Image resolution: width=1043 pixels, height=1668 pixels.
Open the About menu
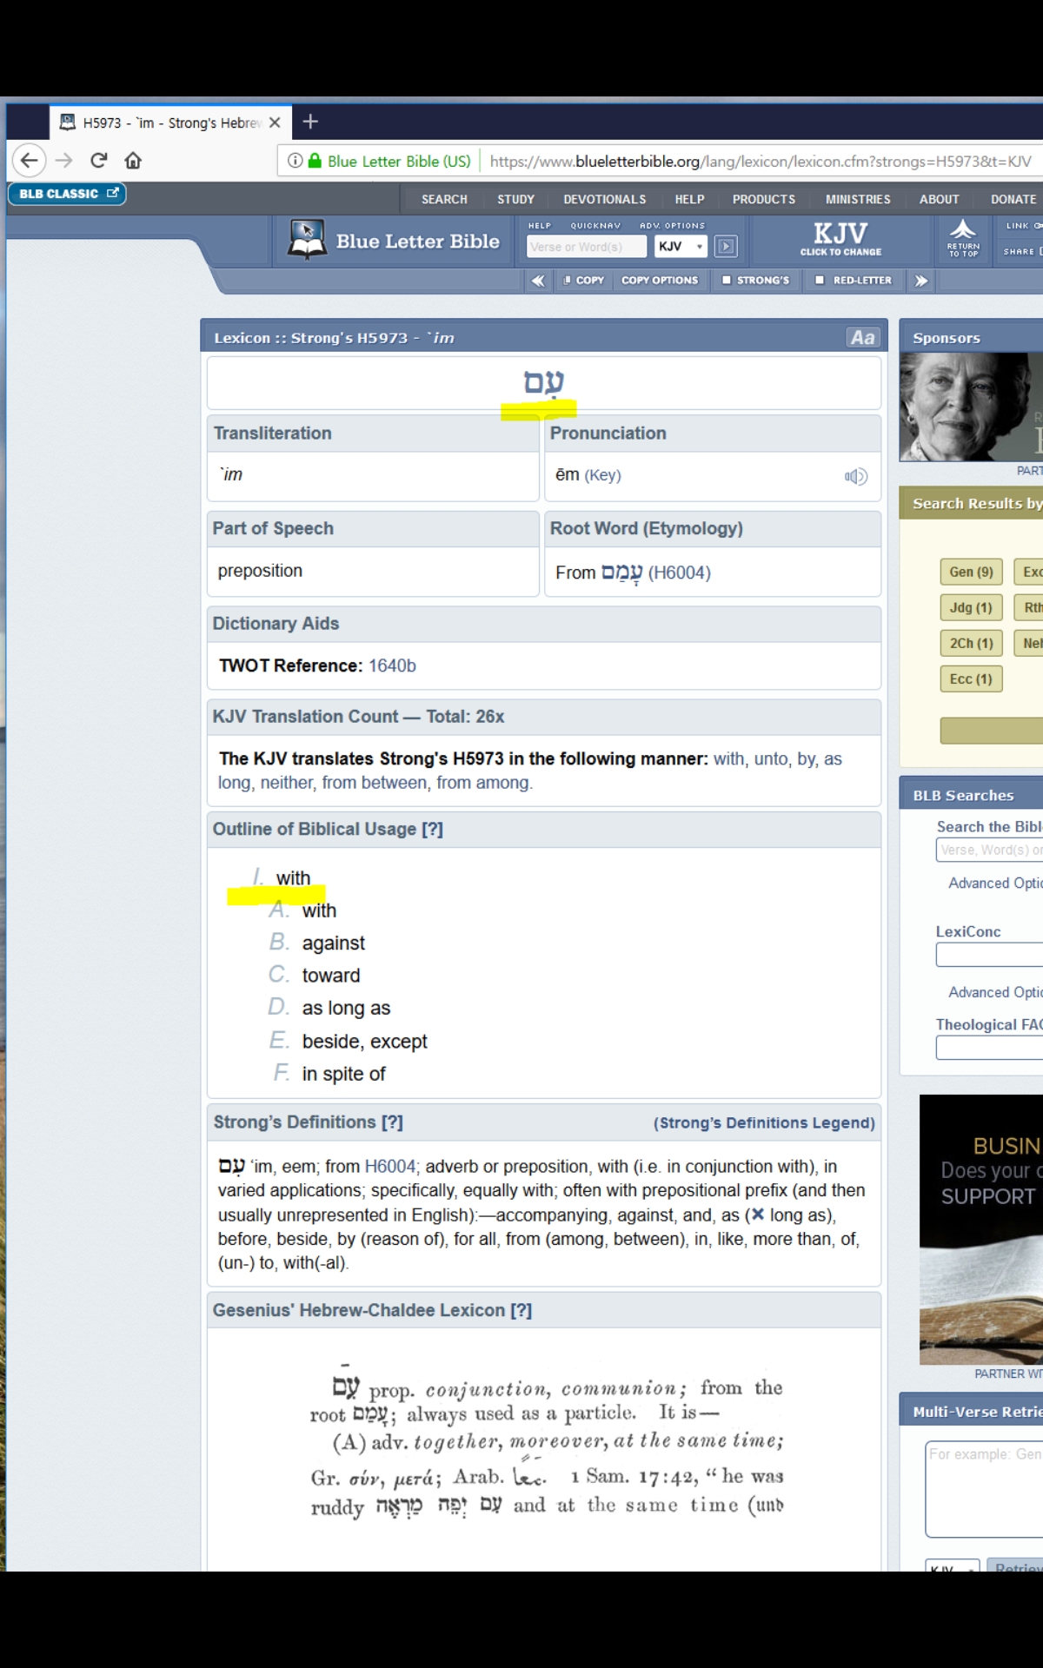coord(939,199)
